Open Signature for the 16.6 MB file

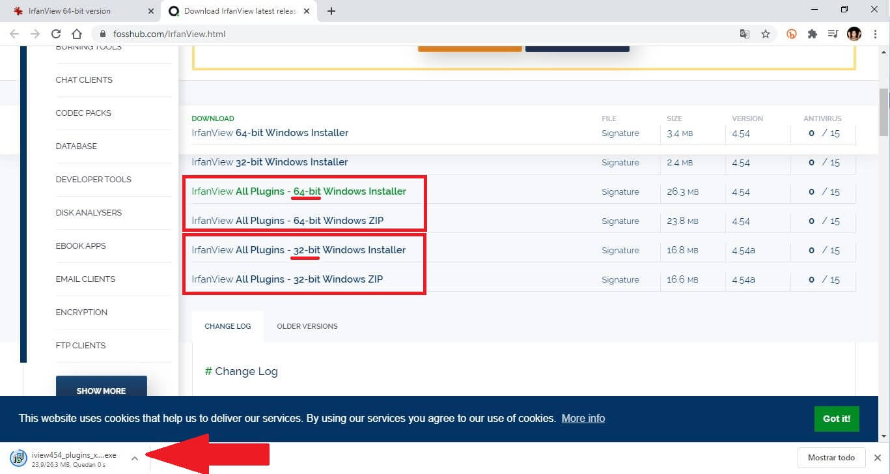(620, 280)
